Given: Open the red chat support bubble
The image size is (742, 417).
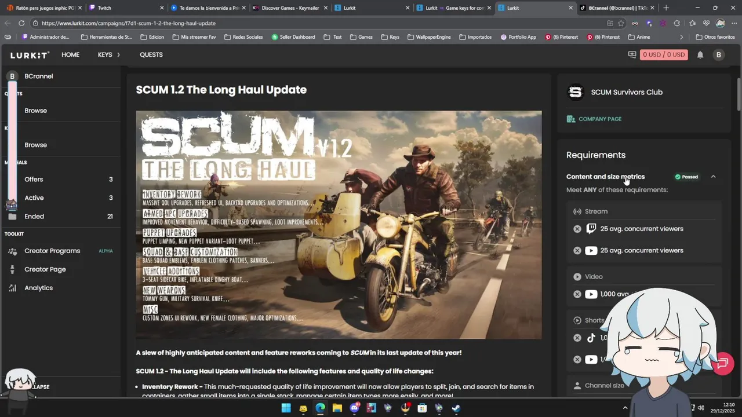Looking at the screenshot, I should (x=722, y=363).
